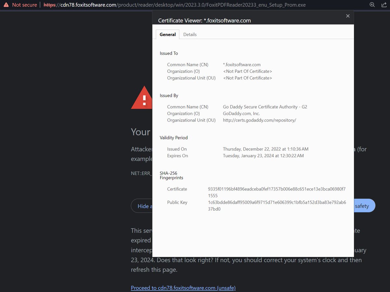Click the Issued To Organizational Unit <Not Part Of Certificate> value
This screenshot has width=390, height=292.
pyautogui.click(x=247, y=78)
